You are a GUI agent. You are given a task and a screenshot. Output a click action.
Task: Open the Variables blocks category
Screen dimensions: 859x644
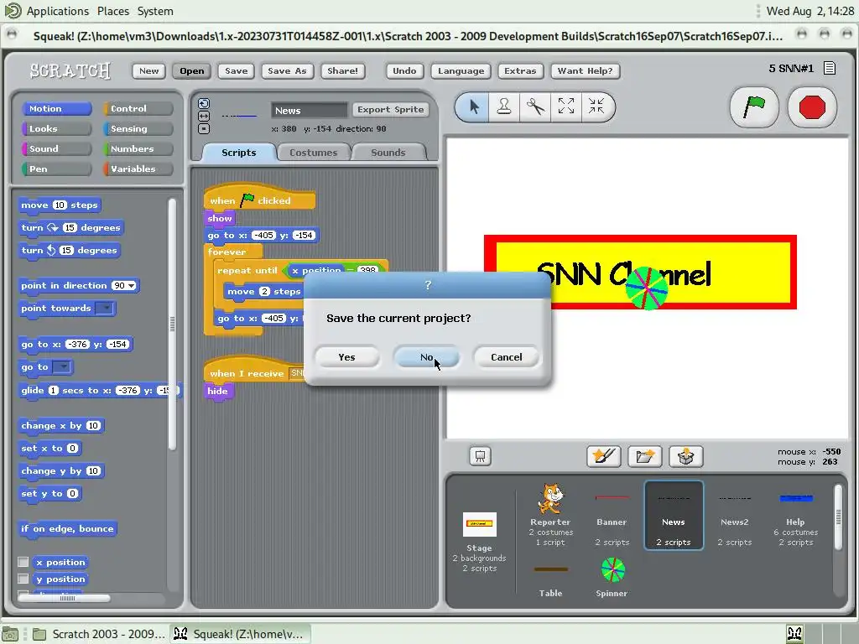(x=138, y=169)
